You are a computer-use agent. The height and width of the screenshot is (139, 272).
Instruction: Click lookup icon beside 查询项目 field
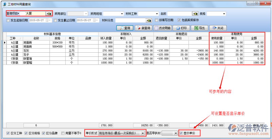49,14
